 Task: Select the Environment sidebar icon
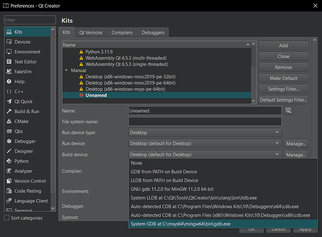pyautogui.click(x=9, y=52)
